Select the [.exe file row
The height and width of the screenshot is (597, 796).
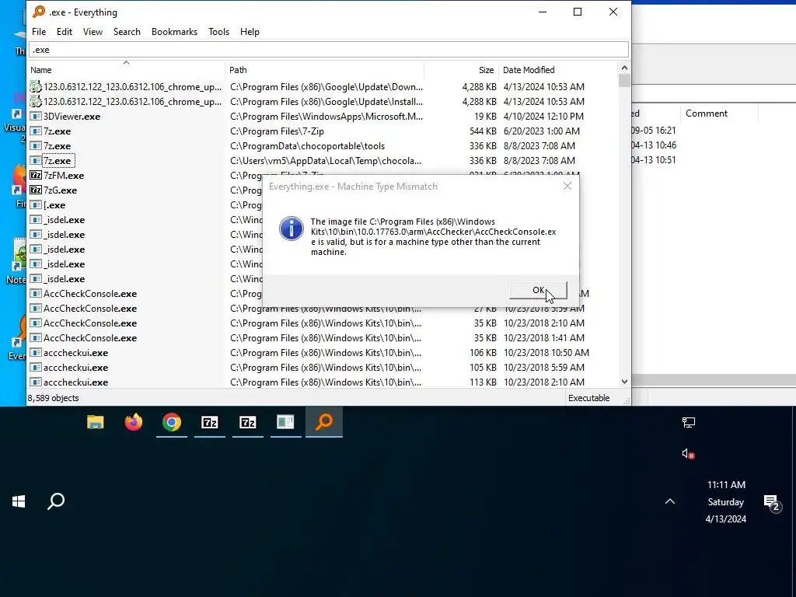coord(145,205)
